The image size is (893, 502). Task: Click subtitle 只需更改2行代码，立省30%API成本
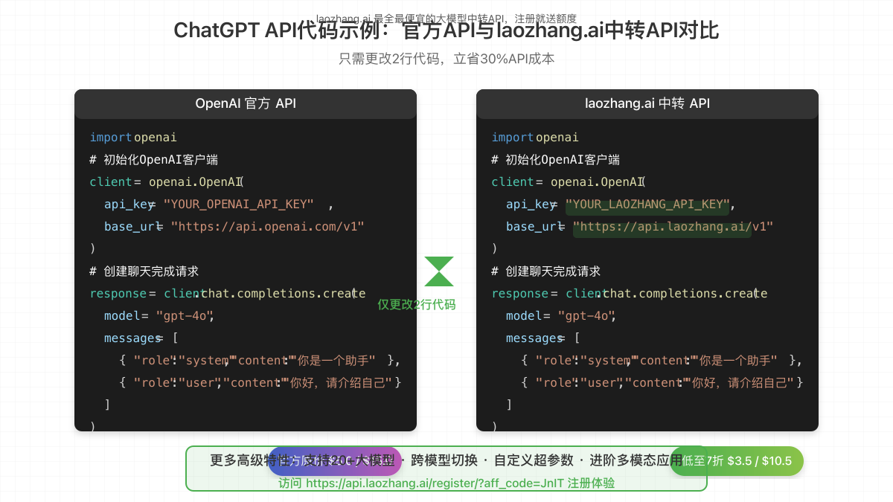coord(446,59)
